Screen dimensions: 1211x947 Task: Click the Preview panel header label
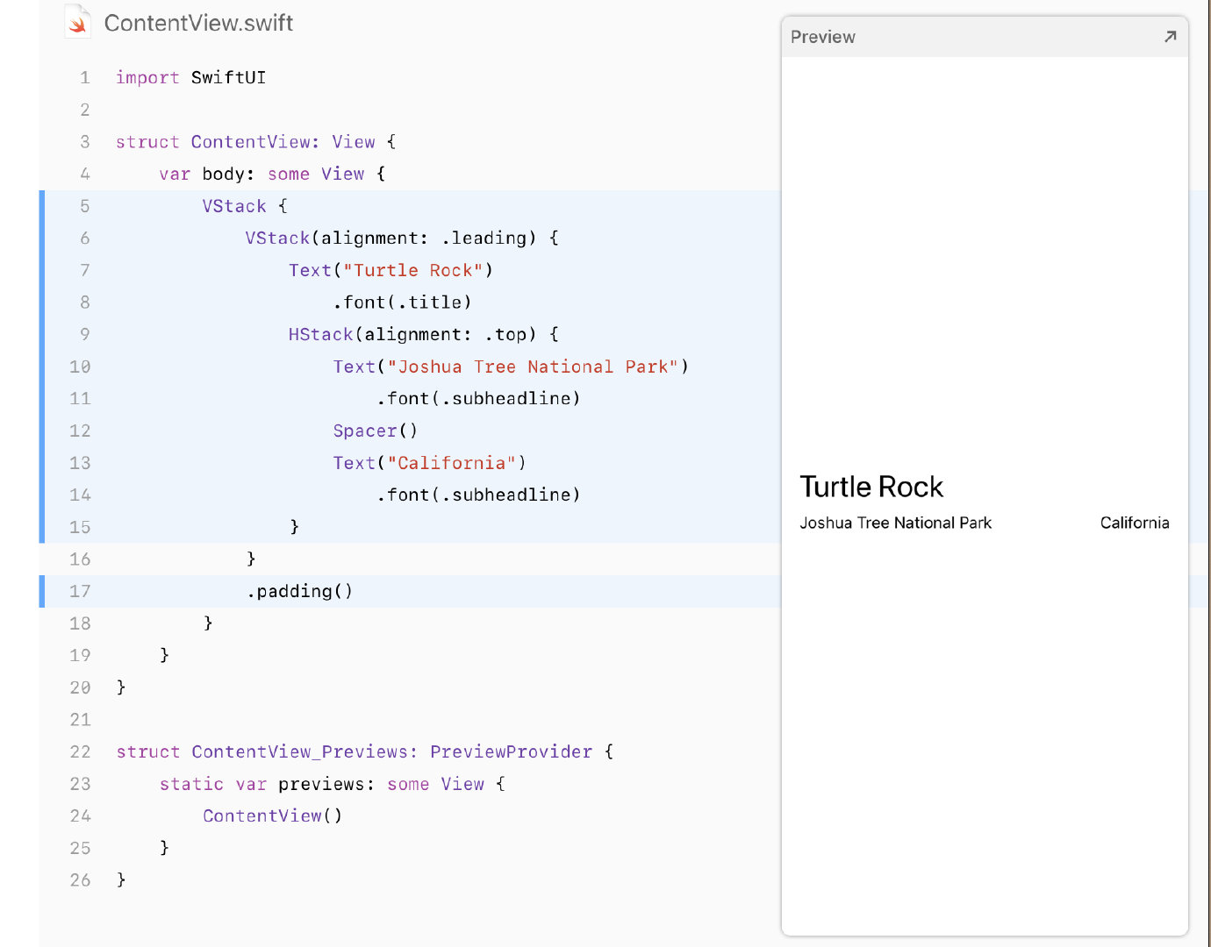click(x=822, y=37)
